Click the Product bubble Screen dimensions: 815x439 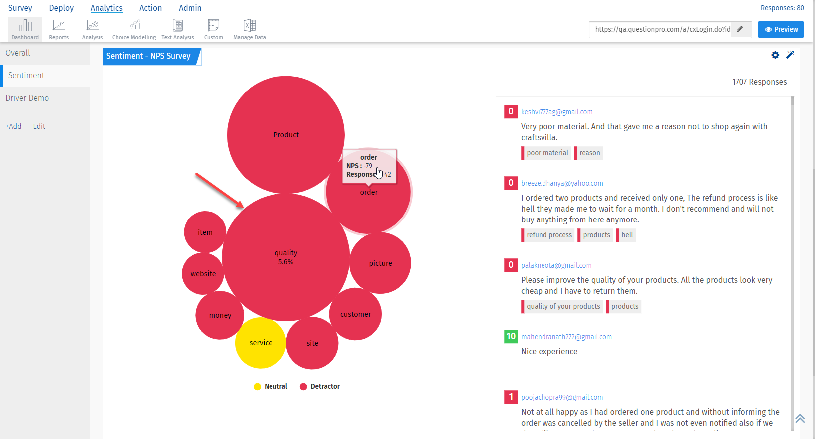(x=286, y=135)
